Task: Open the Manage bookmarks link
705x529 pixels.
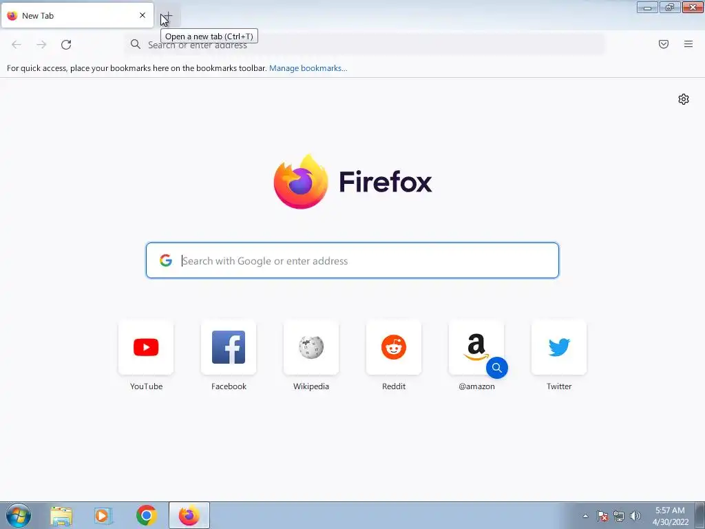Action: click(x=308, y=68)
